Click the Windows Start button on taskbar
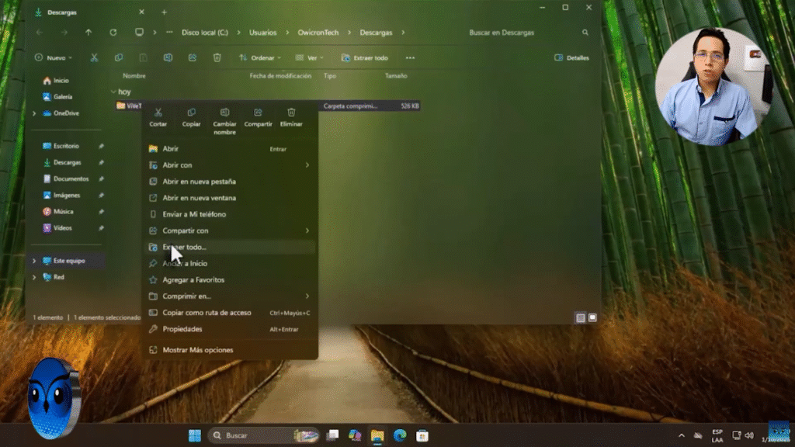 point(194,435)
